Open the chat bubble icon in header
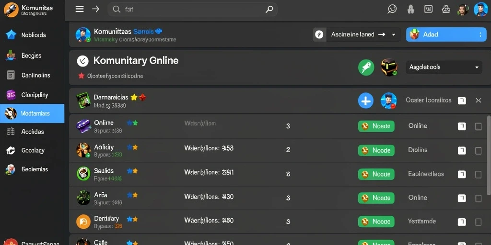Screen dimensions: 491x245 point(392,10)
